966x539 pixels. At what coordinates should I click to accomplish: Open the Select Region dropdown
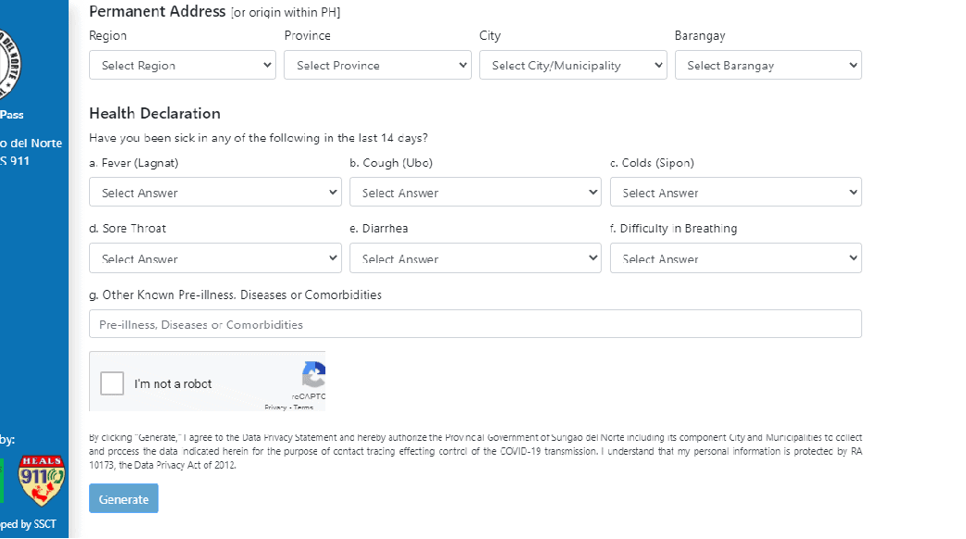(x=183, y=66)
